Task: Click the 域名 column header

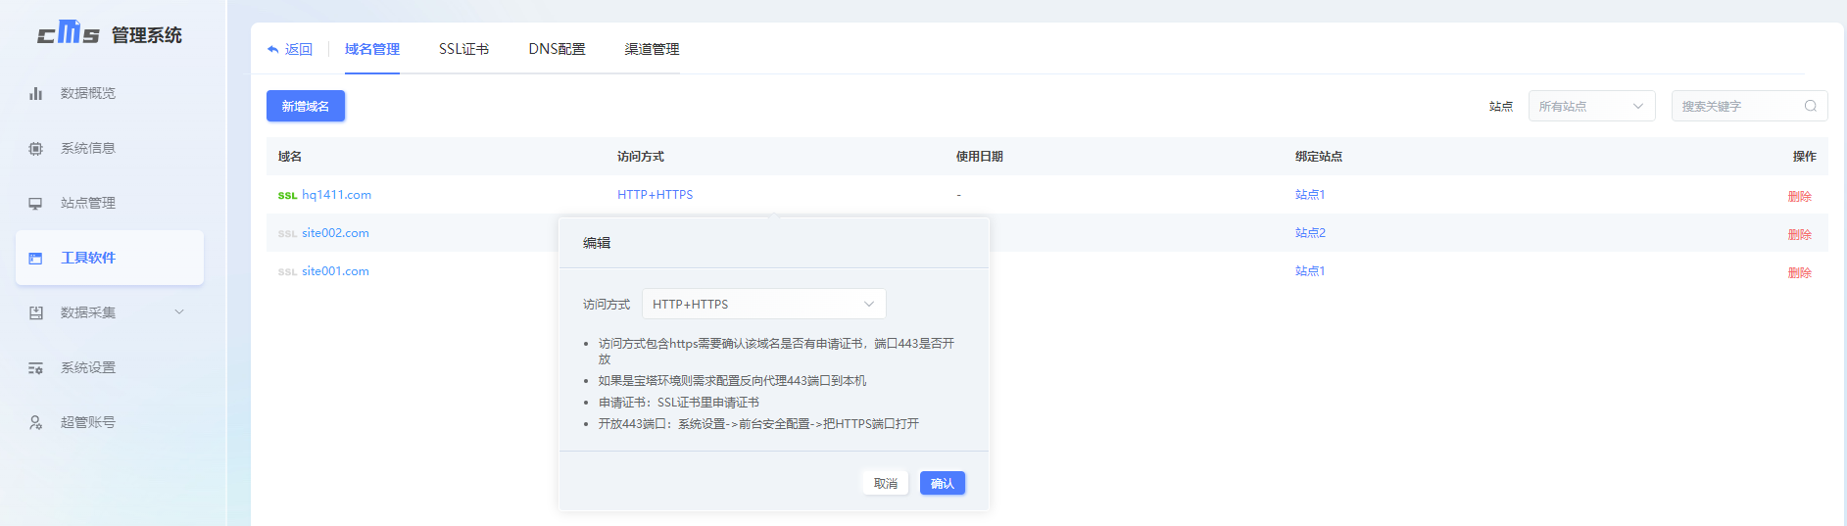Action: point(290,157)
